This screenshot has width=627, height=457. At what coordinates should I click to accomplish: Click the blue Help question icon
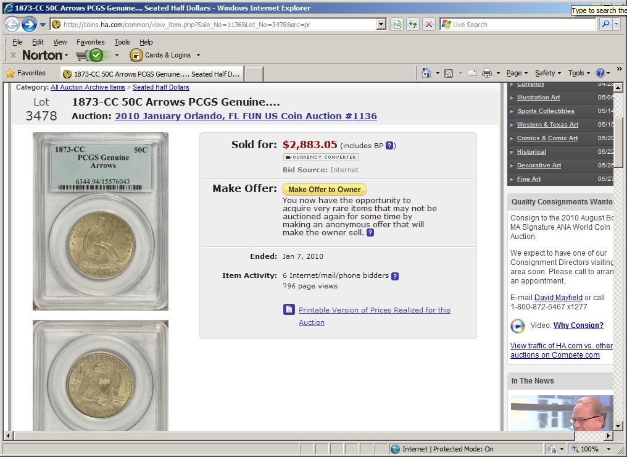(x=600, y=73)
